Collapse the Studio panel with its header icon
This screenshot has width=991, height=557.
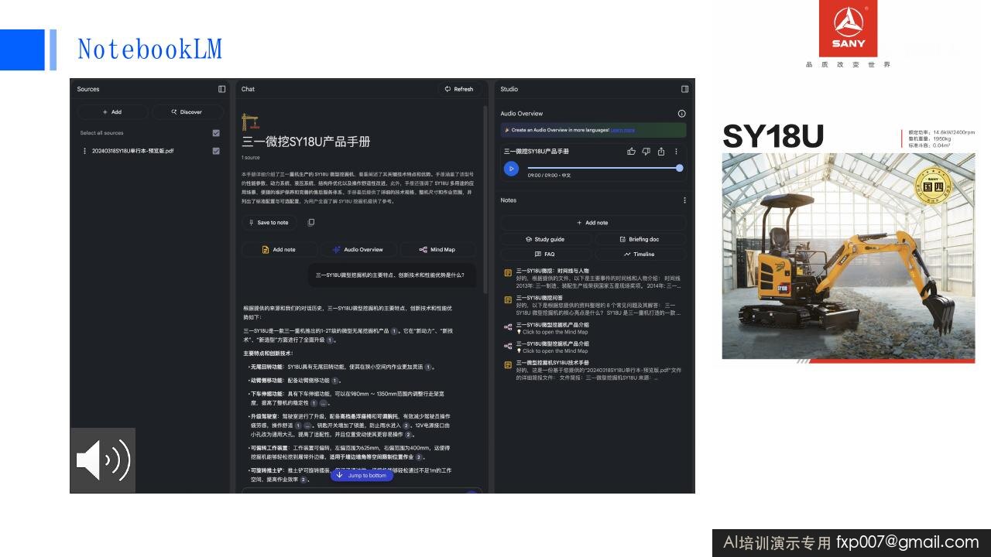[x=684, y=89]
